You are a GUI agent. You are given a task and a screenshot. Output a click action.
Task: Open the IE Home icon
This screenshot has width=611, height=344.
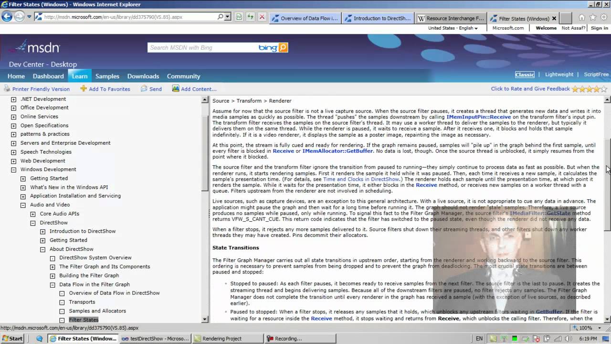[x=581, y=18]
